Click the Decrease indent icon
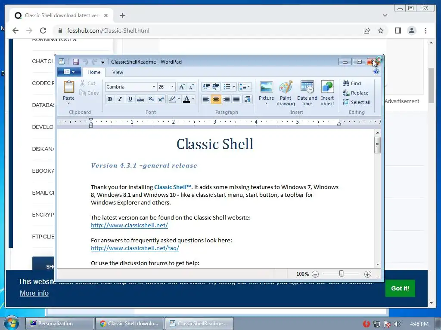 point(206,87)
